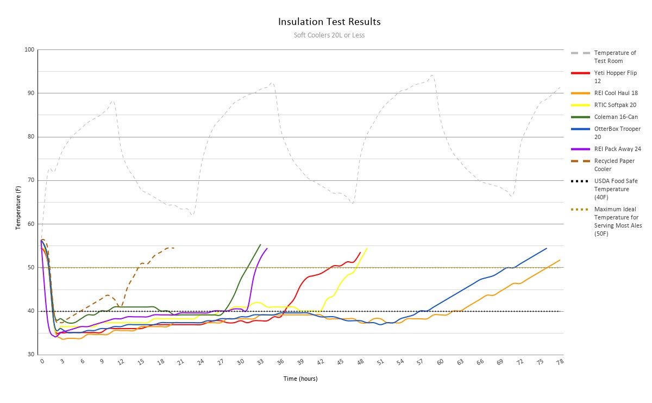Click the 50 label on the temperature axis
Screen dimensions: 652x403
30,268
